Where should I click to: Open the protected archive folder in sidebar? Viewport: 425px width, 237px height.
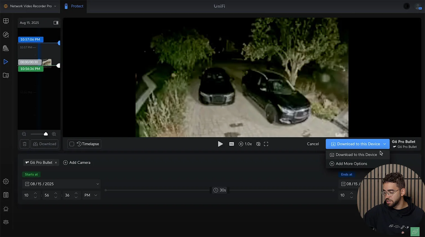[6, 75]
